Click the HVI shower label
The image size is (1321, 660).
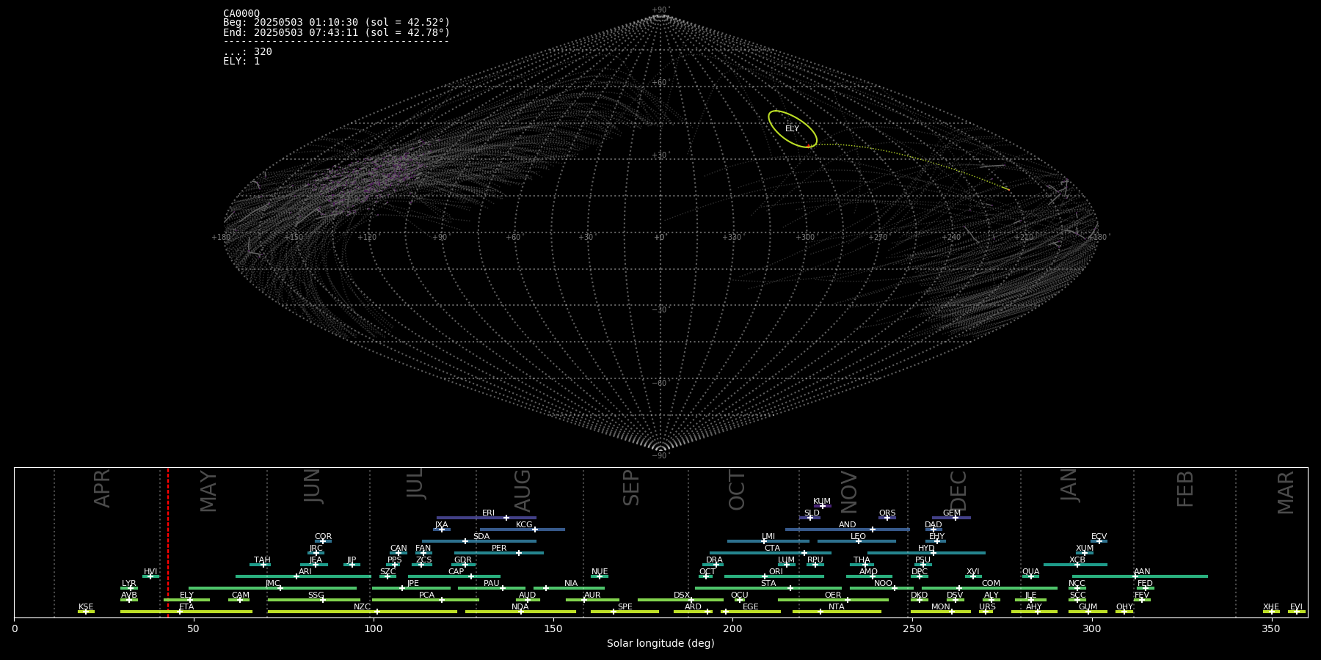(x=150, y=572)
